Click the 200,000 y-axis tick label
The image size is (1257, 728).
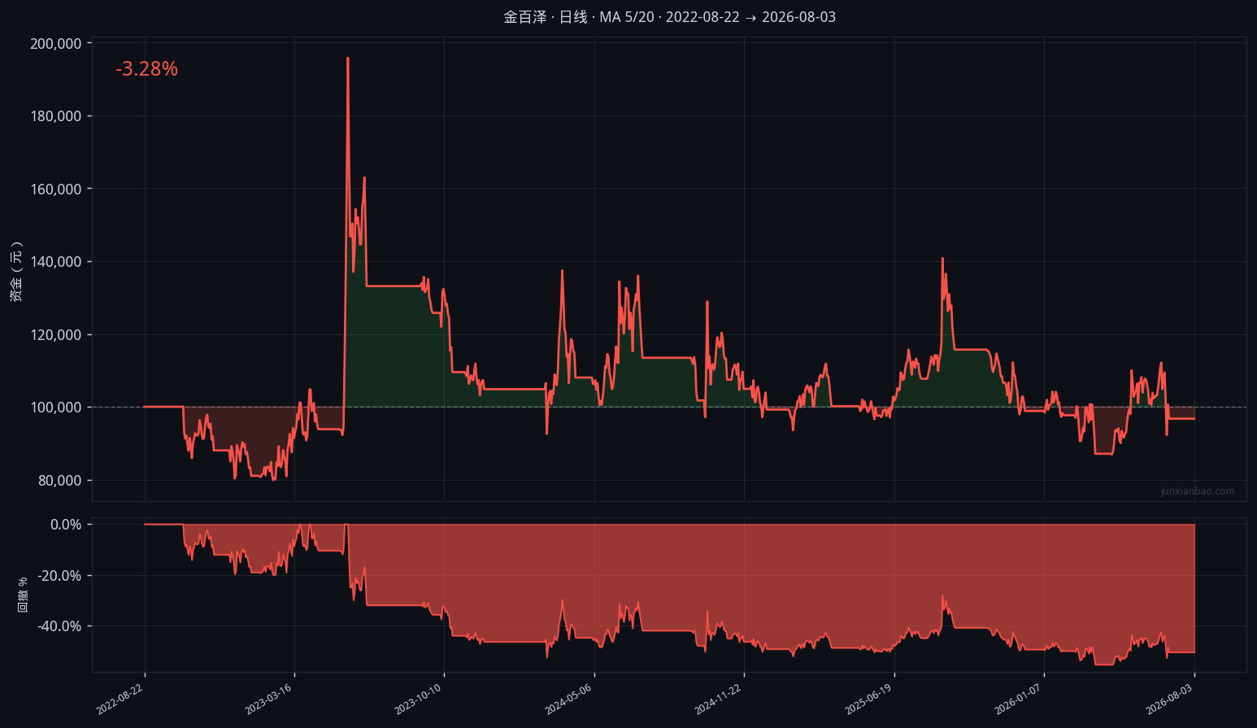[56, 43]
